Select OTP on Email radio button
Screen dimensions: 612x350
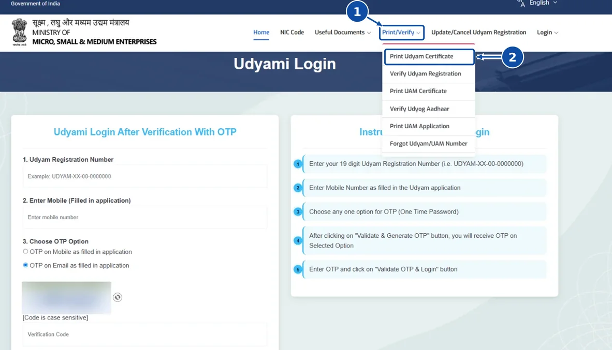[25, 265]
